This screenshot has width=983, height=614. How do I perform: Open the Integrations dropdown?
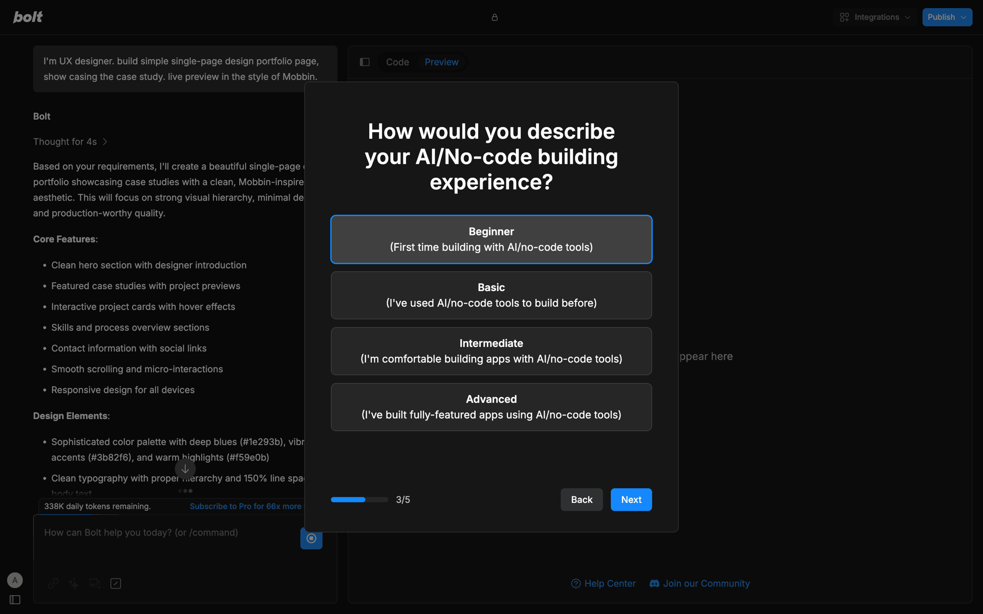pos(875,17)
